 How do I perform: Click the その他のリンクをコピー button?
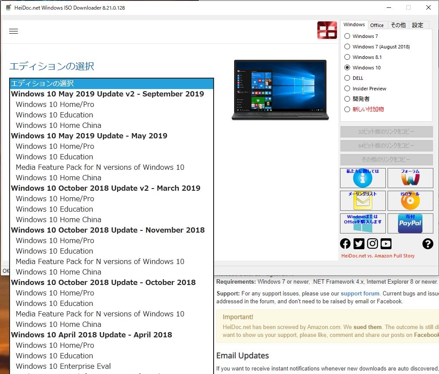(x=386, y=160)
